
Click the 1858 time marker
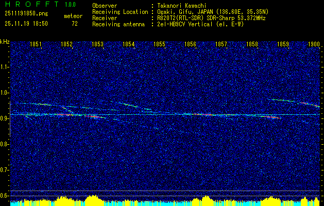pos(252,44)
